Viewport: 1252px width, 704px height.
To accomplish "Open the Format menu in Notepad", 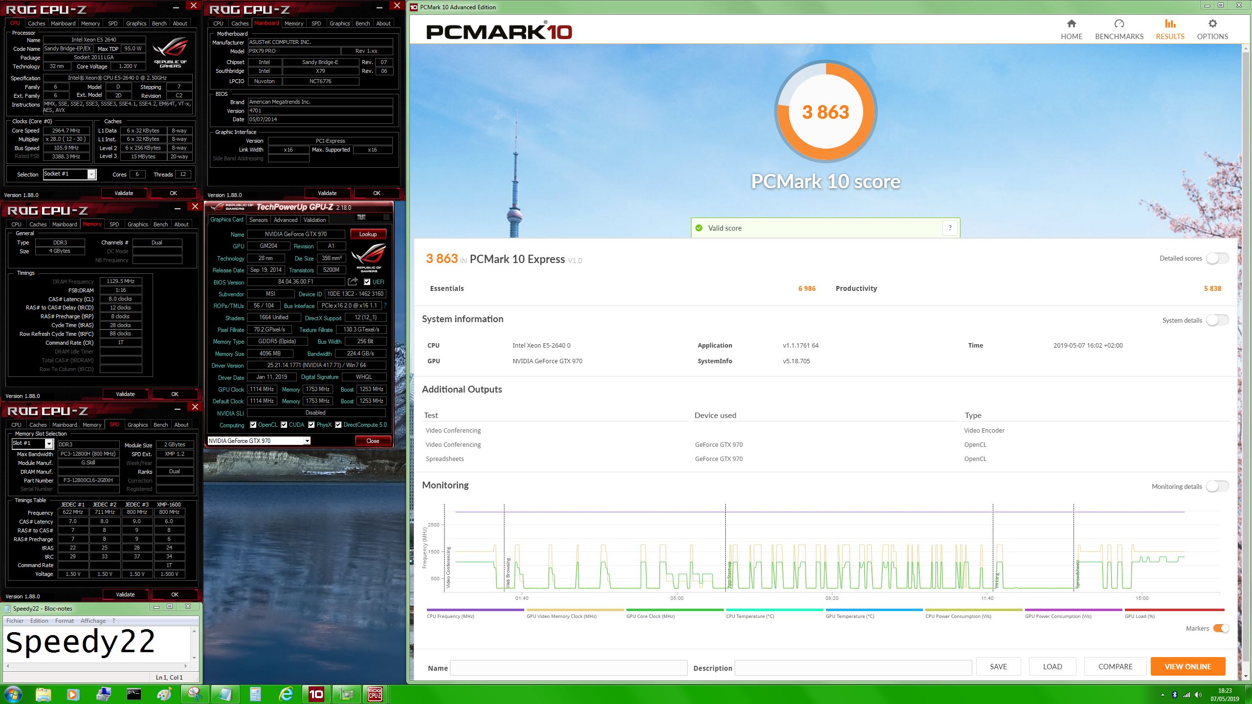I will (x=65, y=620).
